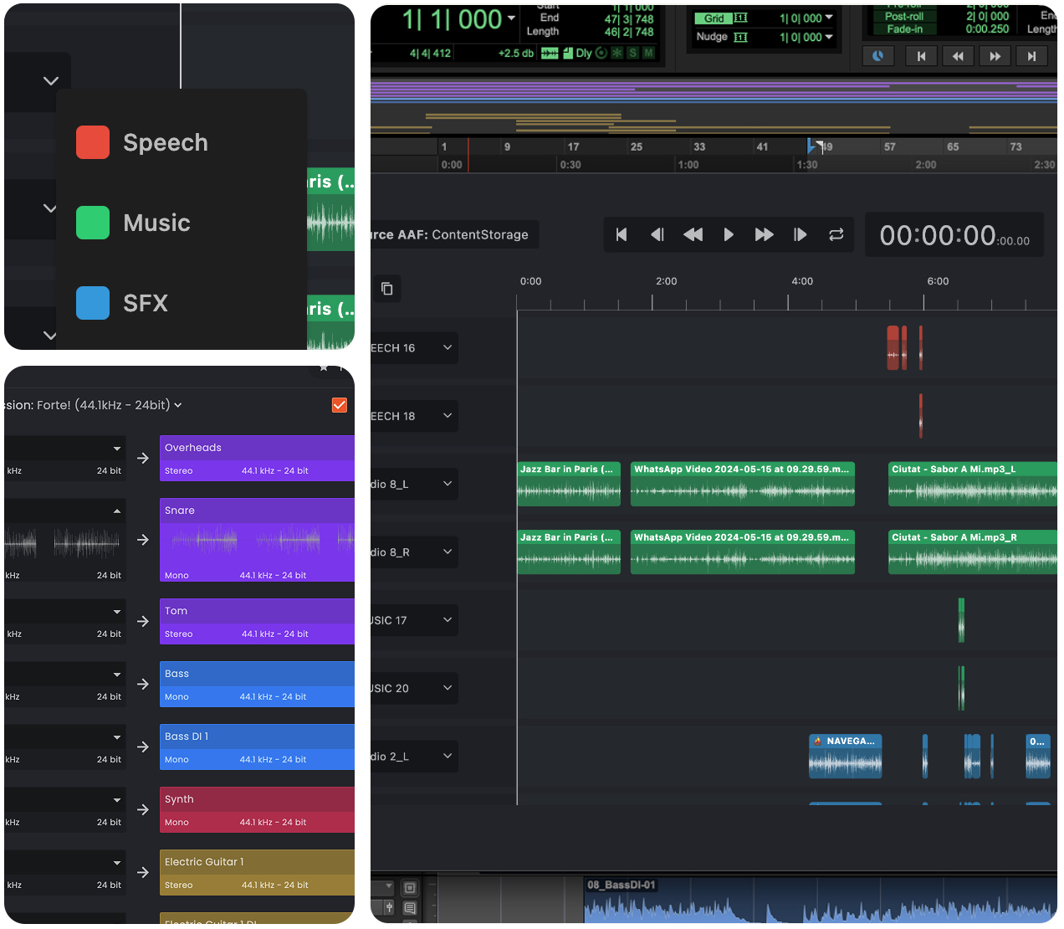Image resolution: width=1064 pixels, height=929 pixels.
Task: Click the mapping arrow beside Electric Guitar 1
Action: (143, 872)
